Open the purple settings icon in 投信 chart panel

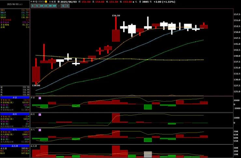[40, 115]
